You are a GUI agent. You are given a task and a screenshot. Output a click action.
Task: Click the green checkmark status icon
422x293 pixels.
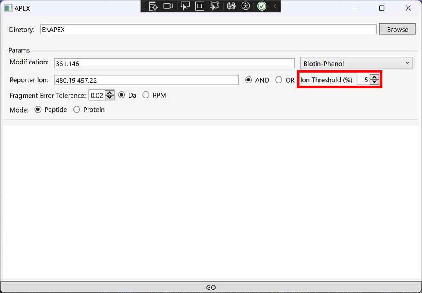262,6
